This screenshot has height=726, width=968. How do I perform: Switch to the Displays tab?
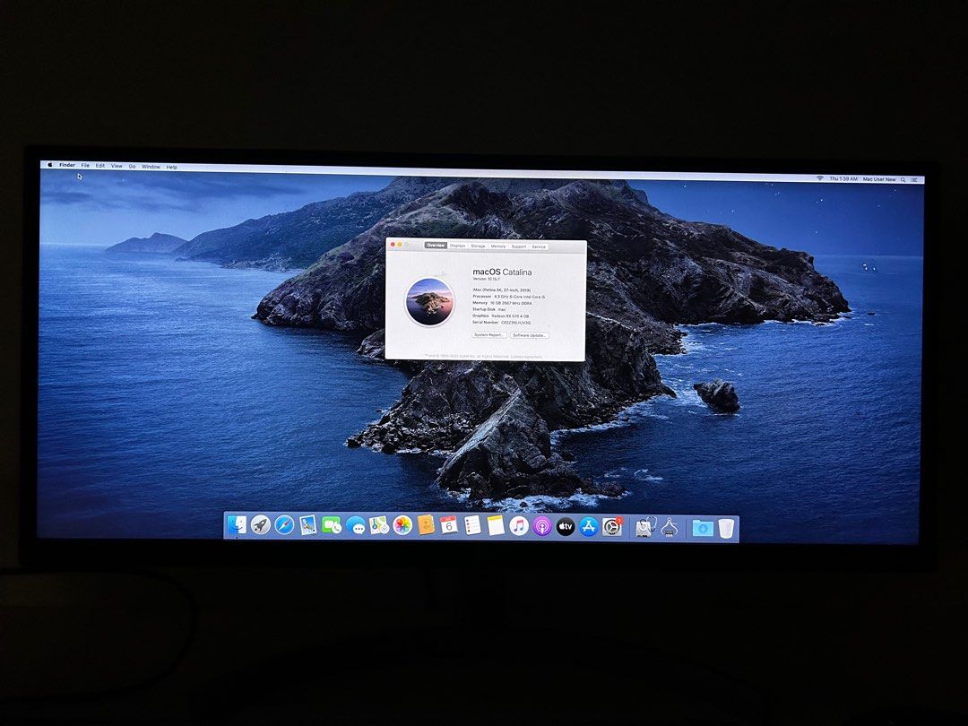coord(457,246)
